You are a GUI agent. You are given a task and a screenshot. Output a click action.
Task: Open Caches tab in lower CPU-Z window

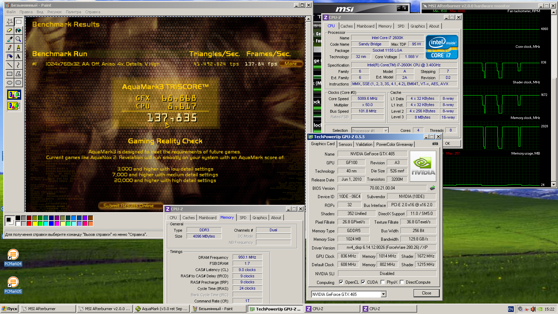tap(189, 218)
